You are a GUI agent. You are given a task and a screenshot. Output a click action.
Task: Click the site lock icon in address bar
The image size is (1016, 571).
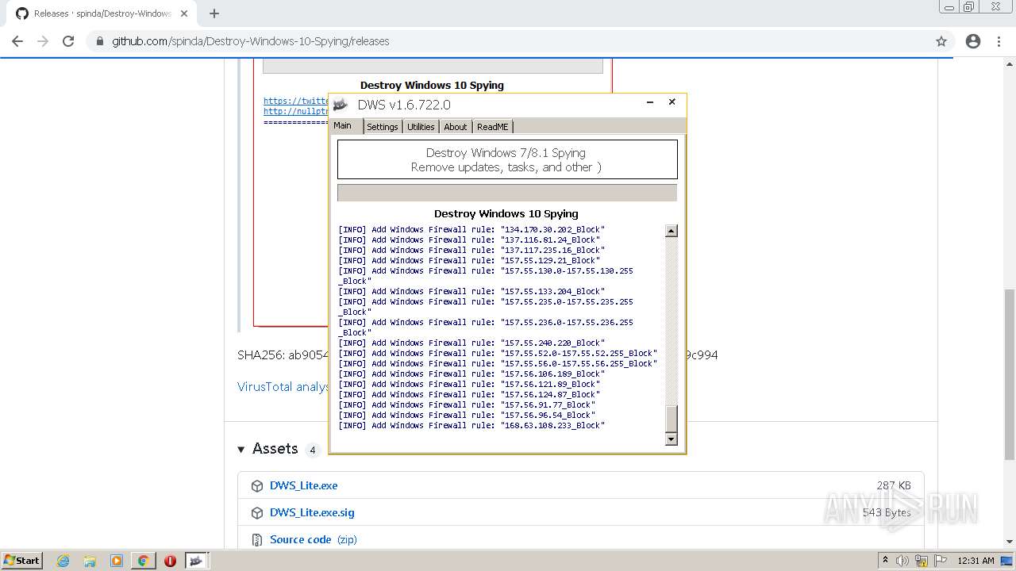coord(100,41)
